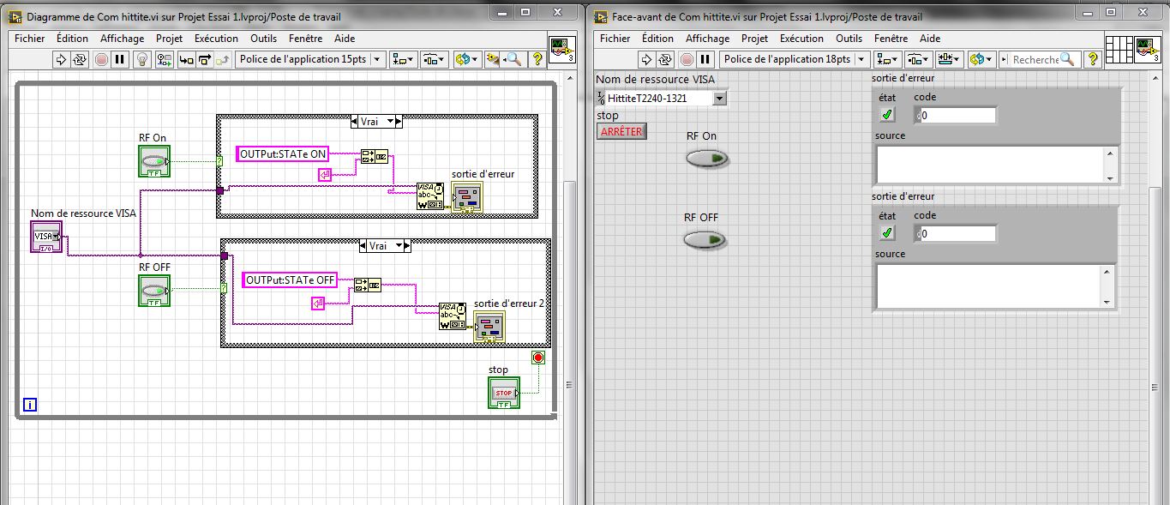The image size is (1170, 505).
Task: Open Reorder menu in Face-avant toolbar
Action: coord(981,59)
